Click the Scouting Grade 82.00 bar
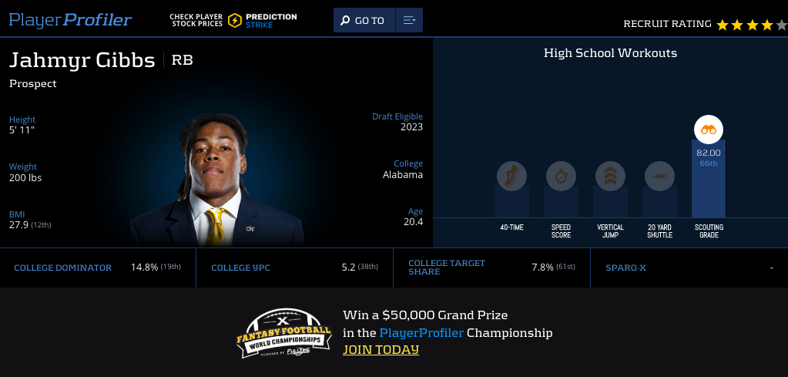The image size is (788, 377). [x=709, y=178]
